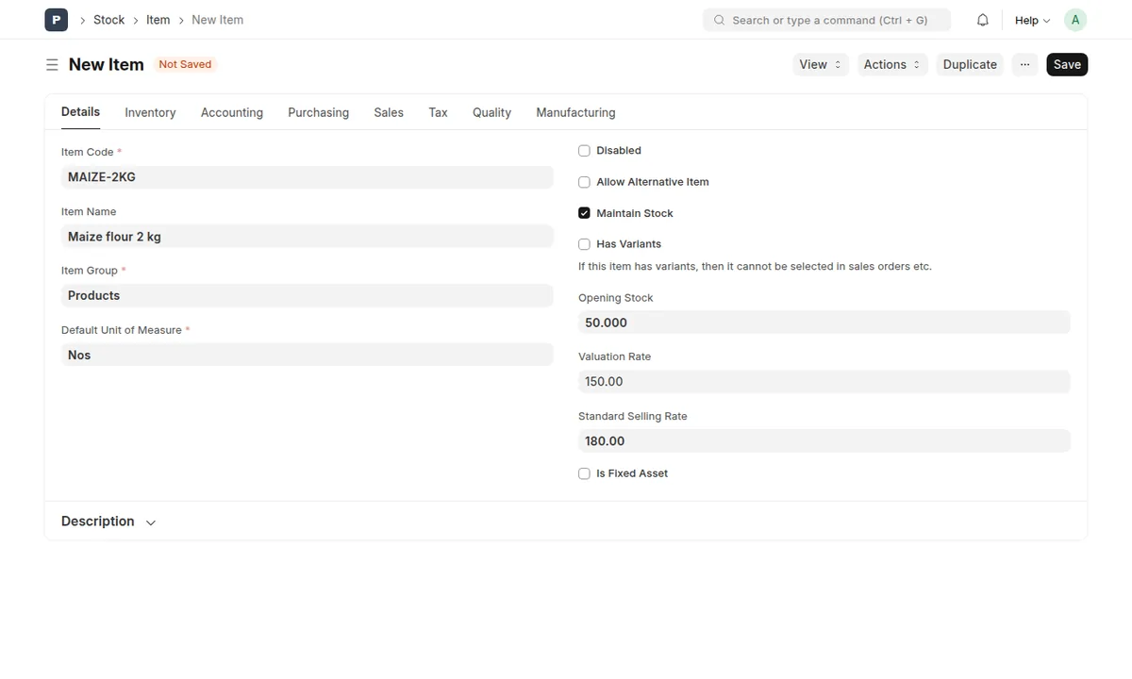Open the notifications bell icon
The height and width of the screenshot is (679, 1132).
983,20
